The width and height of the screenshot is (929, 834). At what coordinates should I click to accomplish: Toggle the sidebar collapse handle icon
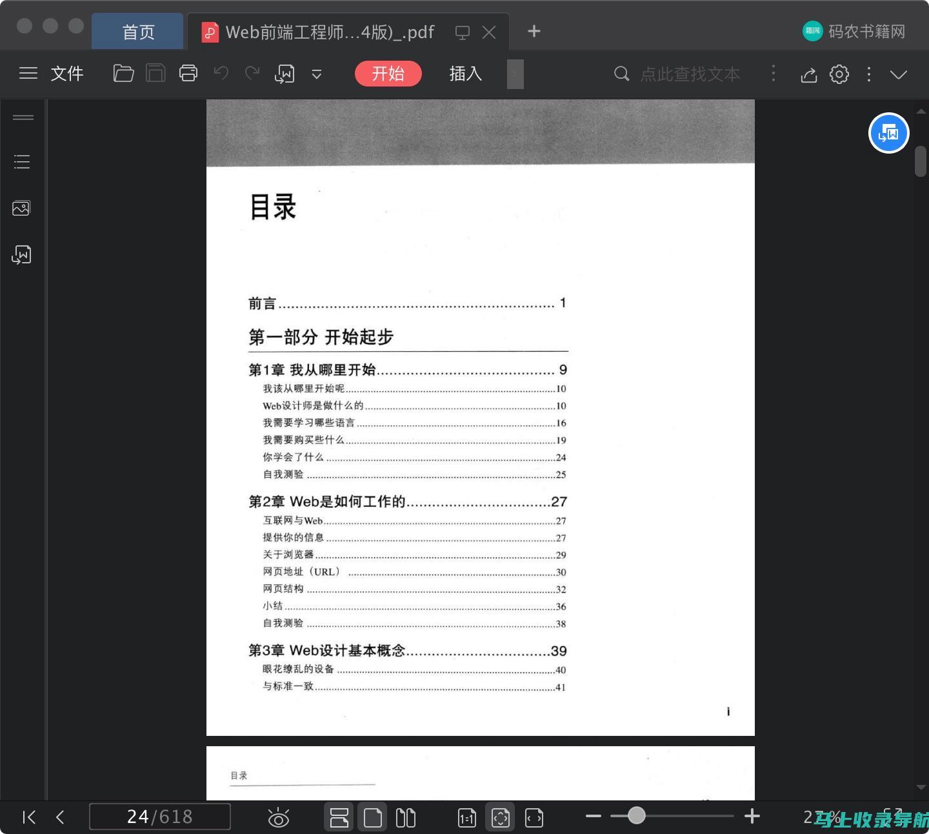[x=23, y=117]
